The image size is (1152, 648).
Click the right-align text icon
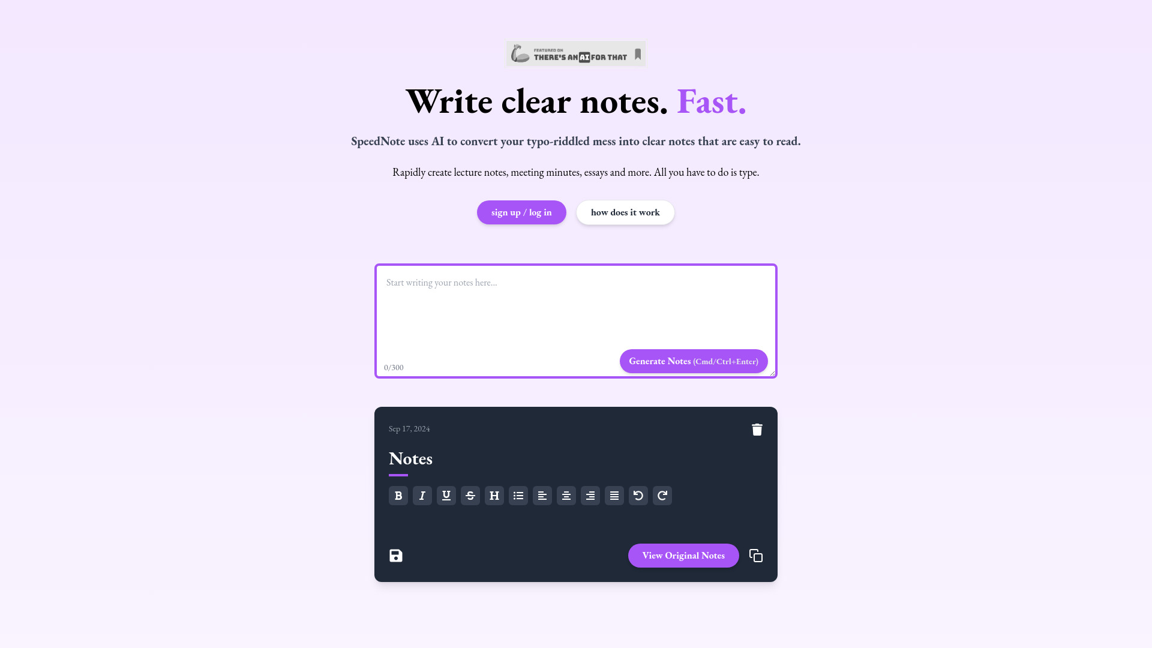tap(590, 495)
